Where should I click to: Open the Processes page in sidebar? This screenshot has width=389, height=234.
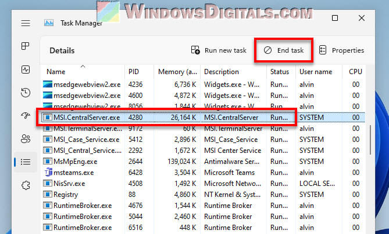pyautogui.click(x=26, y=46)
